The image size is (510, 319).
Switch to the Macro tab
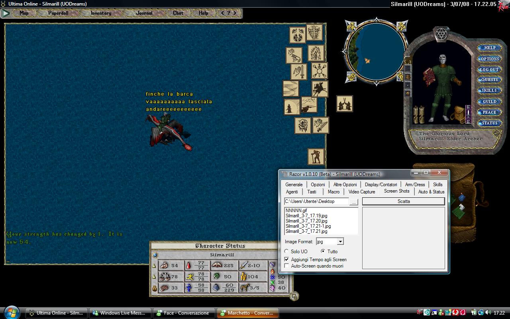coord(333,192)
